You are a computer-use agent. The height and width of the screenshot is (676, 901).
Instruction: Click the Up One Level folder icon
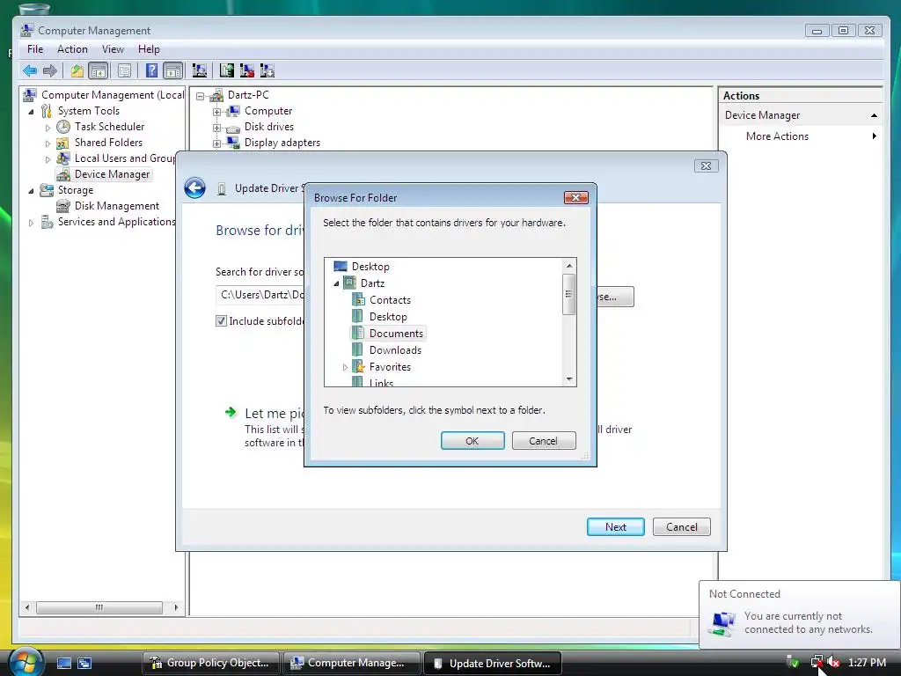point(77,70)
